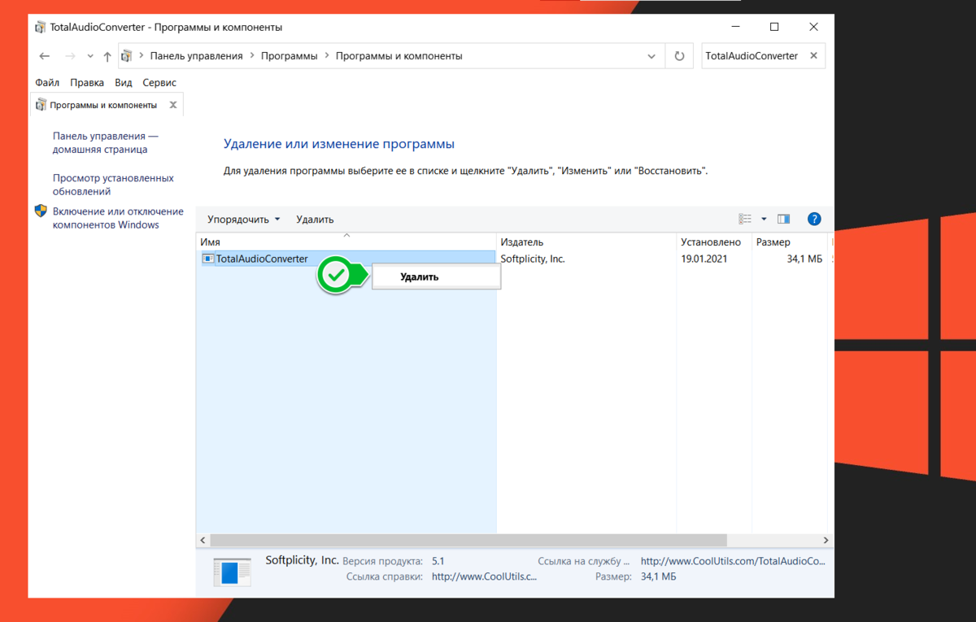Click the shield icon beside Windows components link
976x622 pixels.
point(41,211)
